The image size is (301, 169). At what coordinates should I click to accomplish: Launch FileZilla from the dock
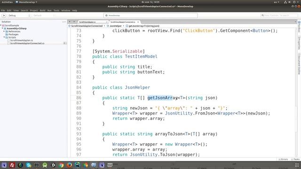[x=12, y=165]
